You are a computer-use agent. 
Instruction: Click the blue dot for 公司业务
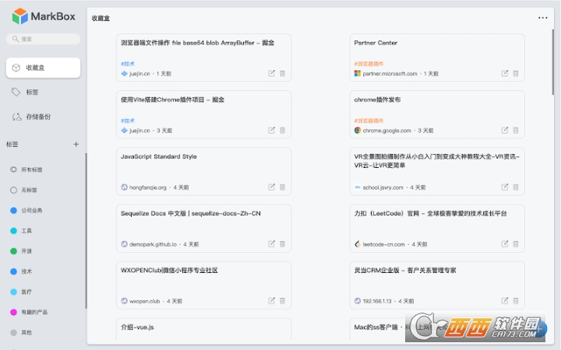pos(13,210)
